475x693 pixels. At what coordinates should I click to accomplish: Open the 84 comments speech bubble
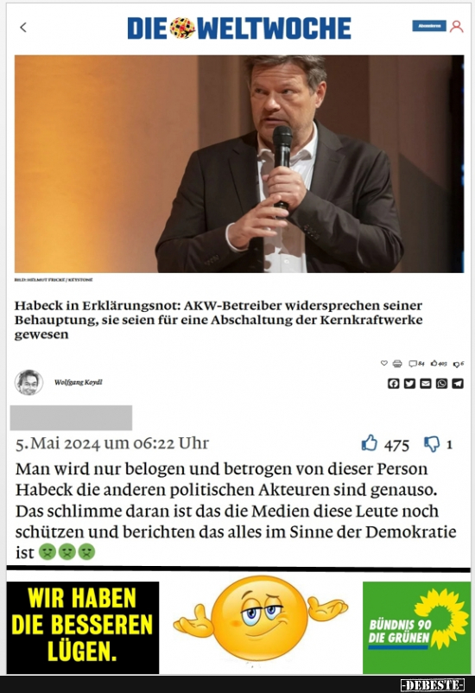pos(416,363)
